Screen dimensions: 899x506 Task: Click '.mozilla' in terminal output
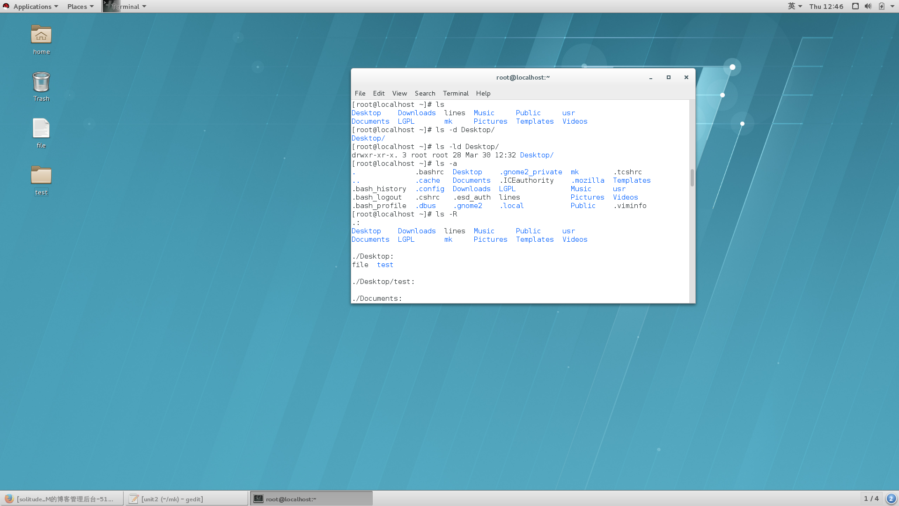[587, 180]
